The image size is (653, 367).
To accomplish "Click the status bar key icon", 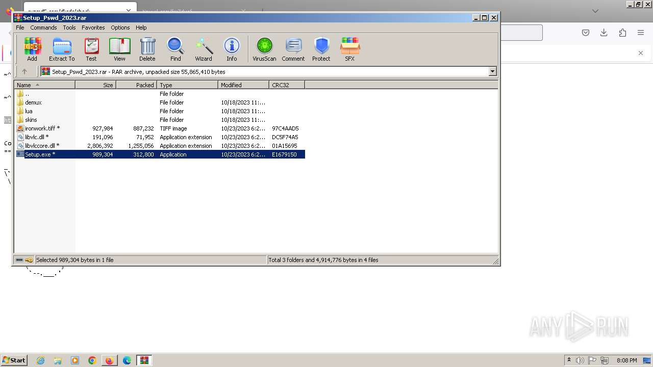I will point(29,260).
